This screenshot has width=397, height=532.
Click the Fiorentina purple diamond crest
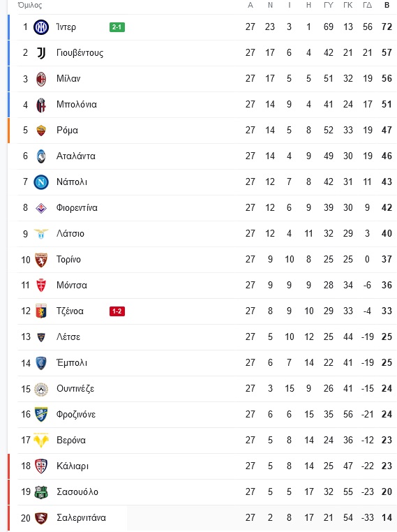tap(41, 208)
